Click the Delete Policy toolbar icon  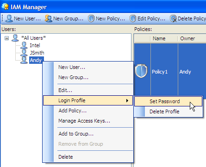click(x=173, y=19)
